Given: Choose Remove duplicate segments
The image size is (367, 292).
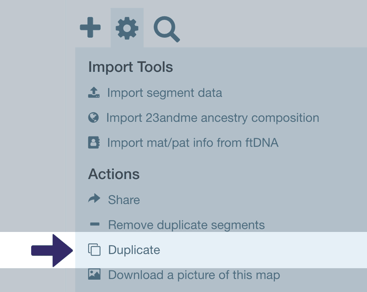Looking at the screenshot, I should 186,225.
